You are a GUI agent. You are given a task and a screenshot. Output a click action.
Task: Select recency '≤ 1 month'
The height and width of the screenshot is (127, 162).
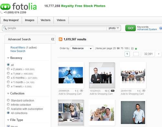[x=8, y=82]
